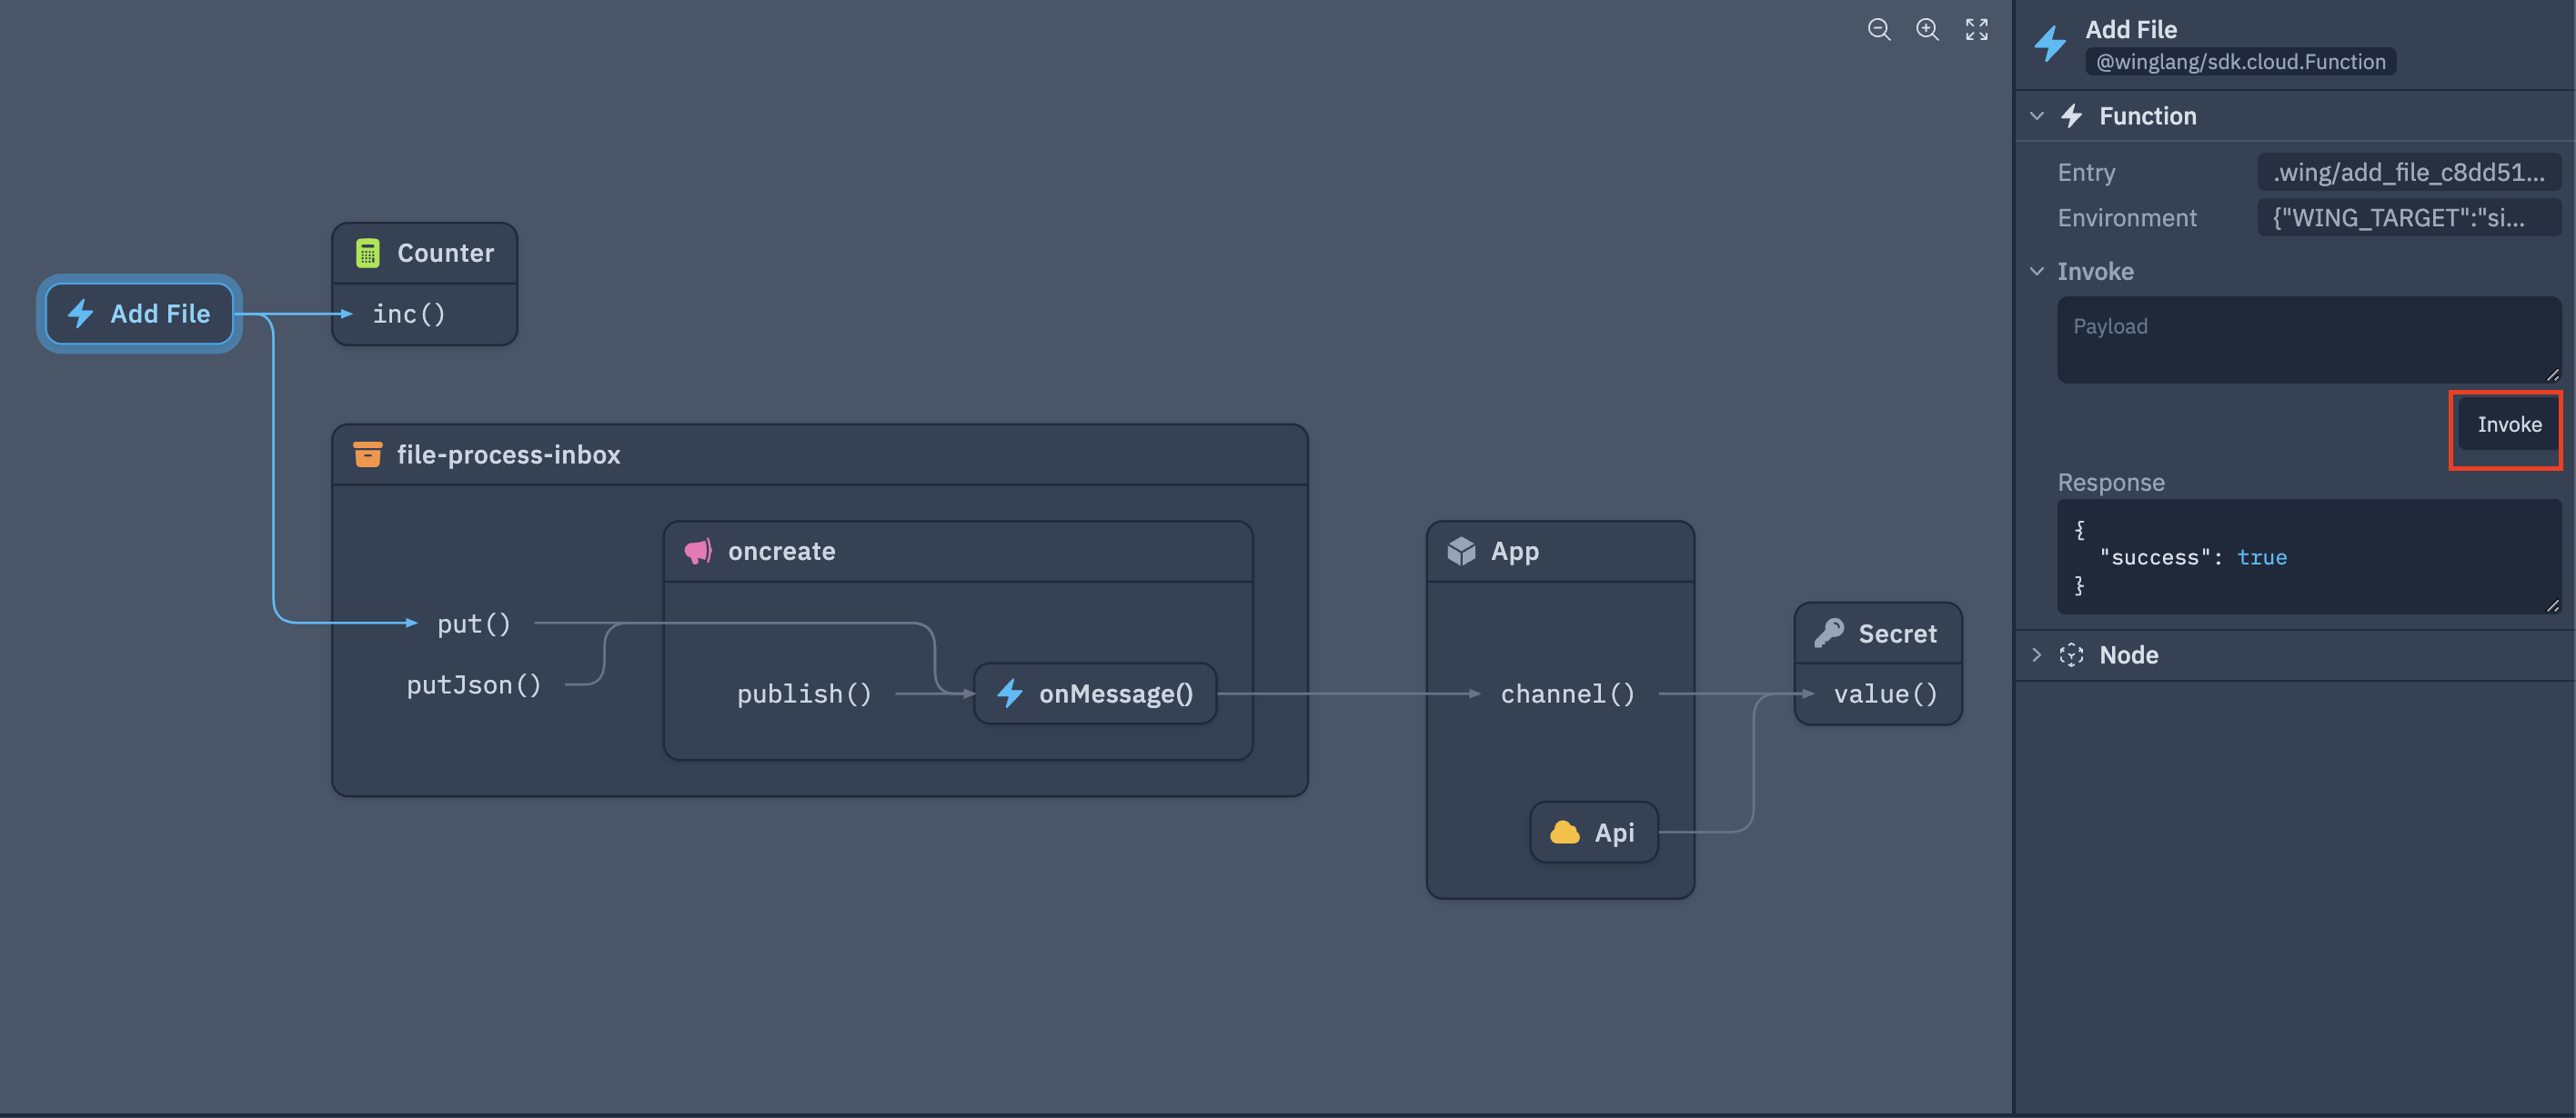
Task: Click the fullscreen expand icon
Action: tap(1976, 30)
